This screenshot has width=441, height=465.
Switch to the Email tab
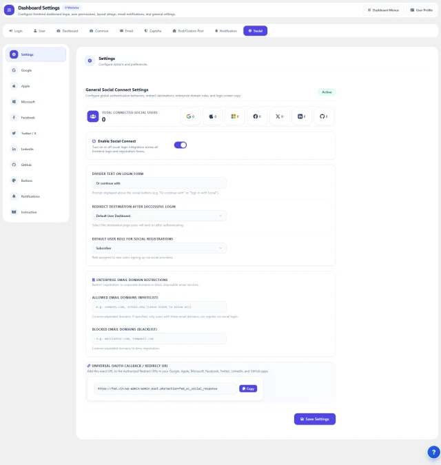coord(127,31)
